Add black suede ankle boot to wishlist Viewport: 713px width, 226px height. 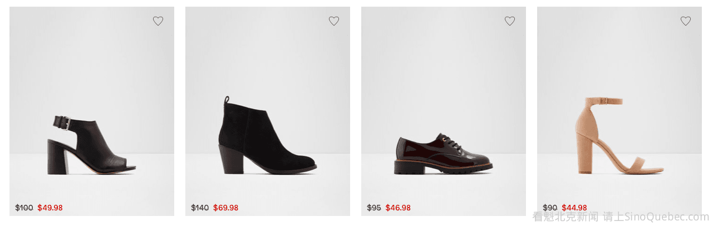pyautogui.click(x=334, y=21)
